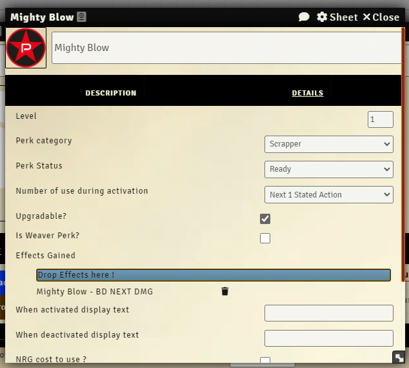Enable the Is Weaver Perk checkbox
This screenshot has height=368, width=409.
[x=265, y=238]
